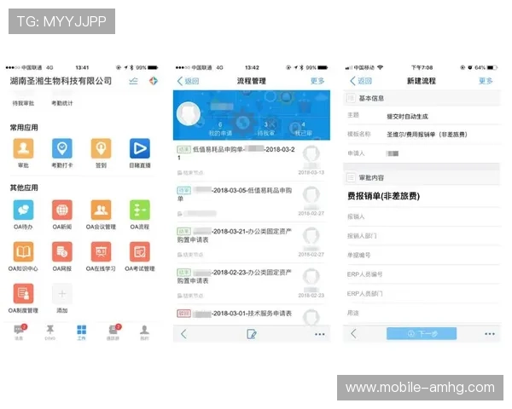Tap the 主题 field showing 提交时自动生成

pos(422,116)
